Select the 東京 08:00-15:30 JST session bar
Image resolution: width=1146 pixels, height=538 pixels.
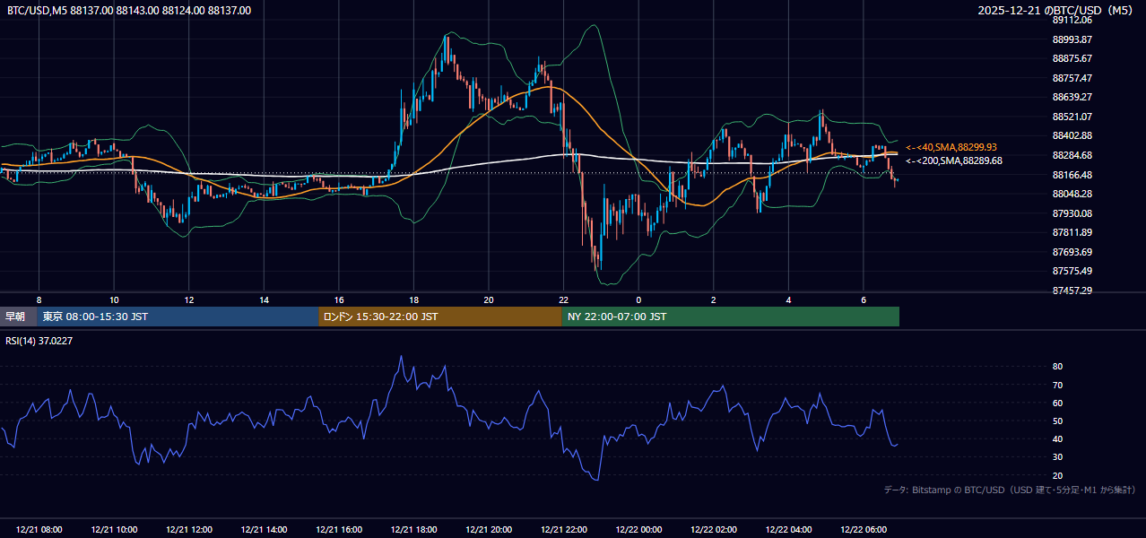click(x=178, y=317)
